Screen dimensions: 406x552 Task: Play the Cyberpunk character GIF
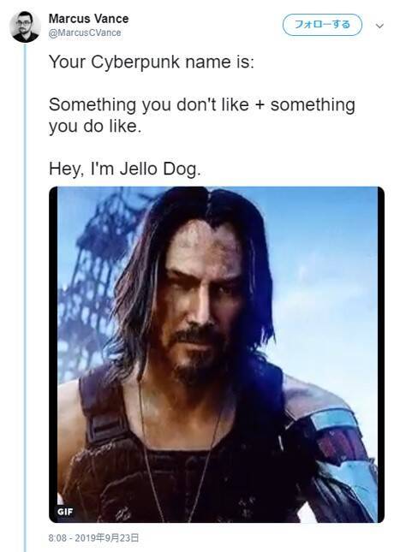point(217,354)
